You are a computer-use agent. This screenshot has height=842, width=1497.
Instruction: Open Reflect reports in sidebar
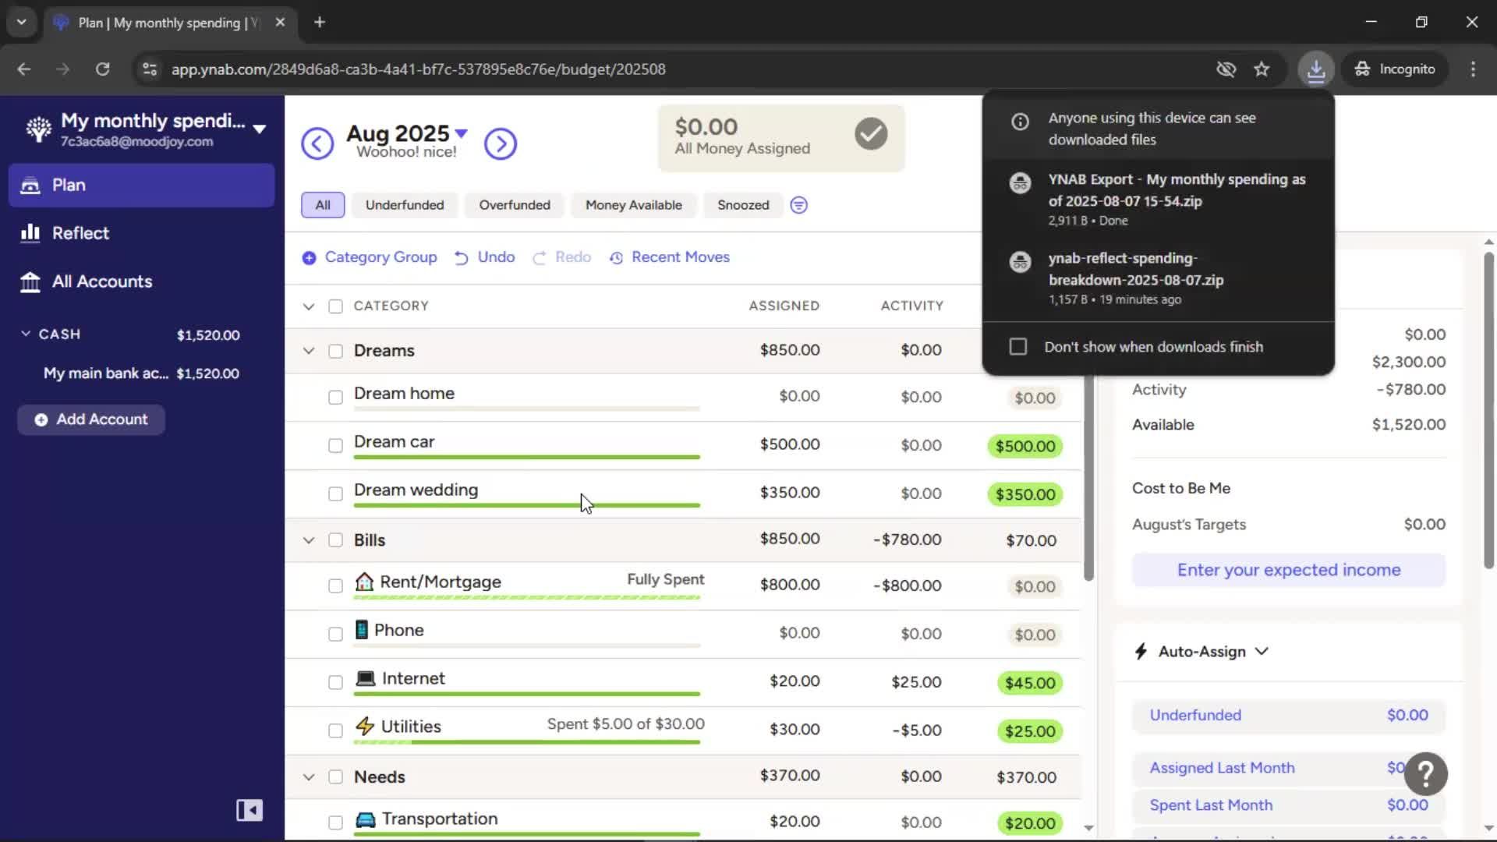(141, 233)
